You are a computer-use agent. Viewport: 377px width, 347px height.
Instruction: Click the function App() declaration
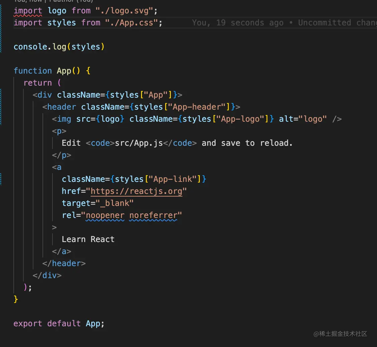52,71
